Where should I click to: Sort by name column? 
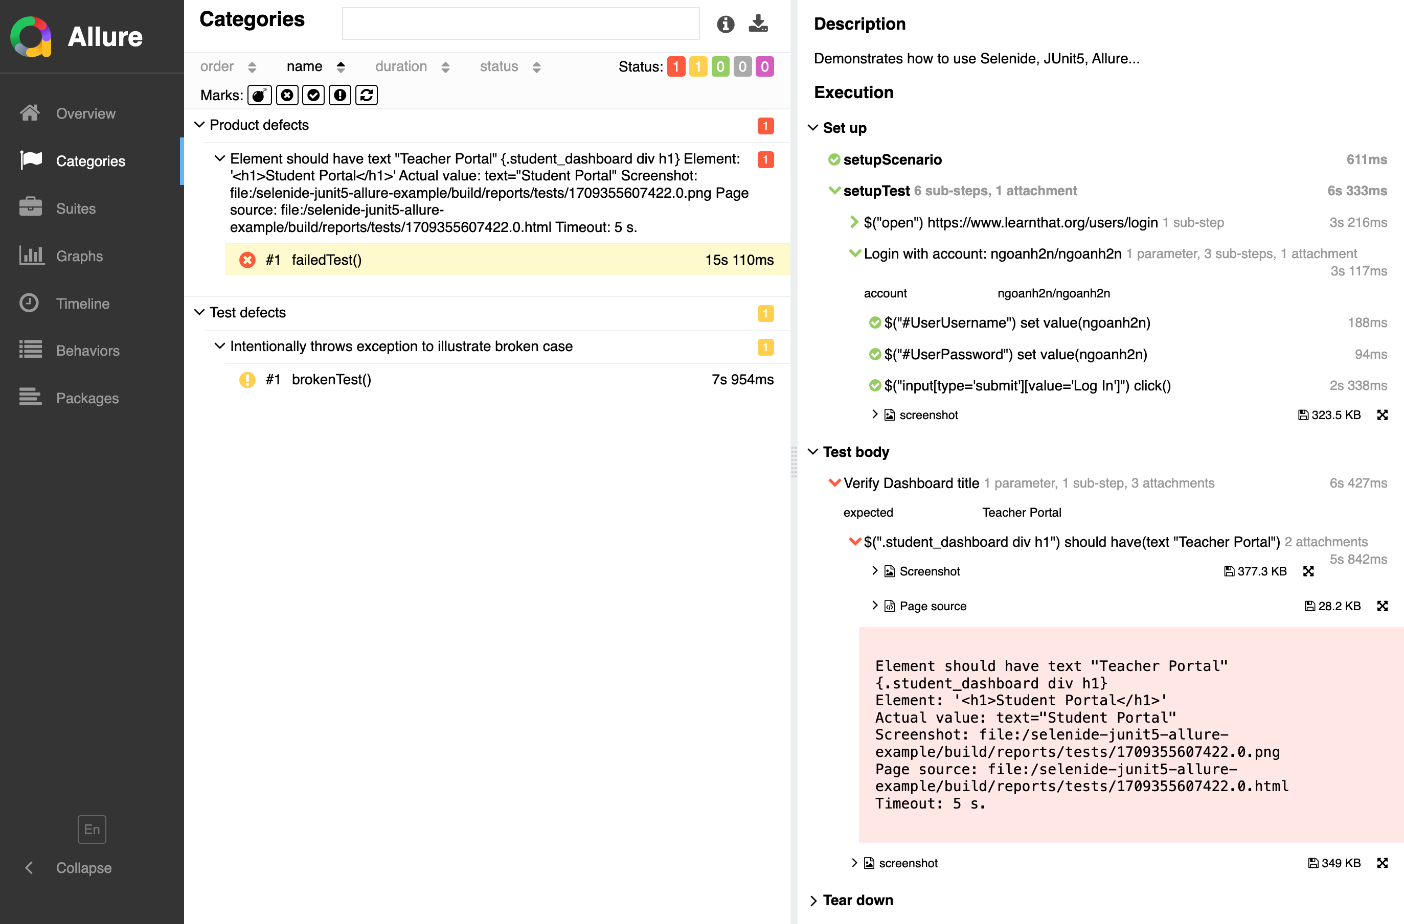315,66
